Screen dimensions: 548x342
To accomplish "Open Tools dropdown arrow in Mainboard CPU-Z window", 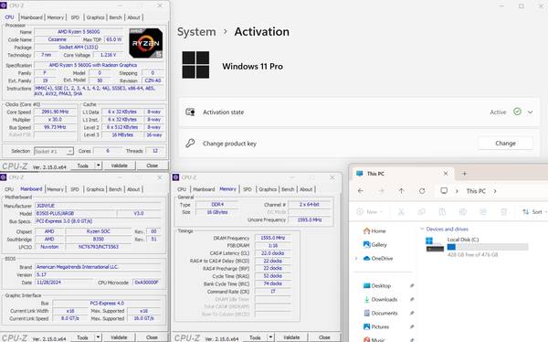I will point(99,337).
